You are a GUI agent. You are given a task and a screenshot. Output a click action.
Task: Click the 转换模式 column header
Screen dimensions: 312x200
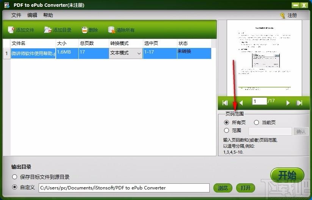[x=126, y=43]
